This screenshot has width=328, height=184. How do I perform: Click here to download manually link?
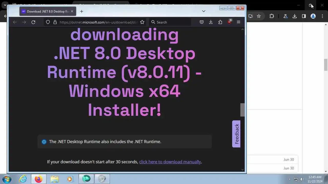click(x=170, y=162)
